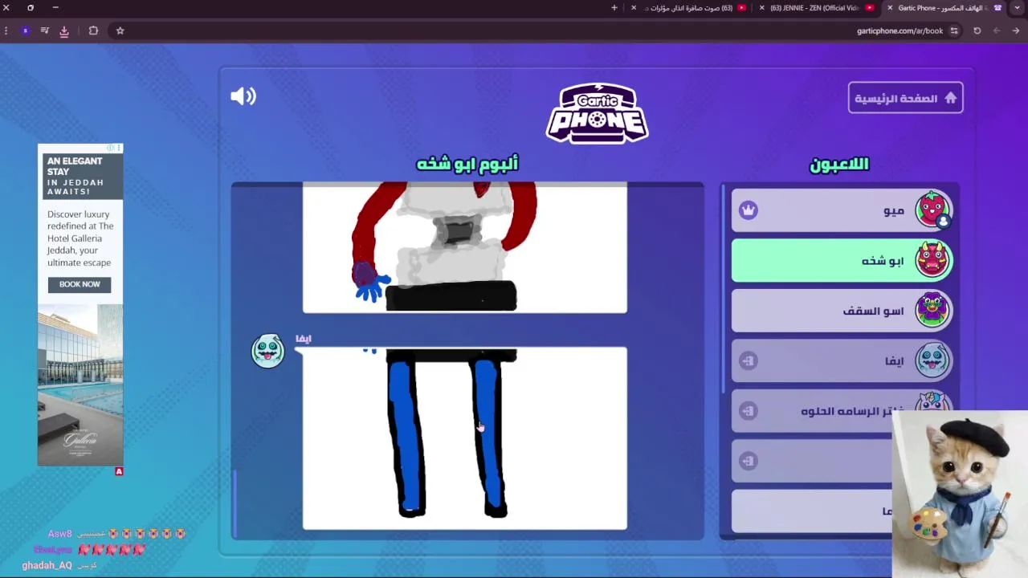This screenshot has height=578, width=1028.
Task: Click the اللاعبون players heading
Action: click(x=838, y=164)
